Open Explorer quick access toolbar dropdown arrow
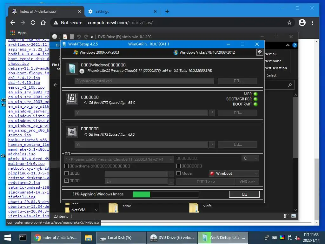The image size is (325, 244). click(92, 37)
